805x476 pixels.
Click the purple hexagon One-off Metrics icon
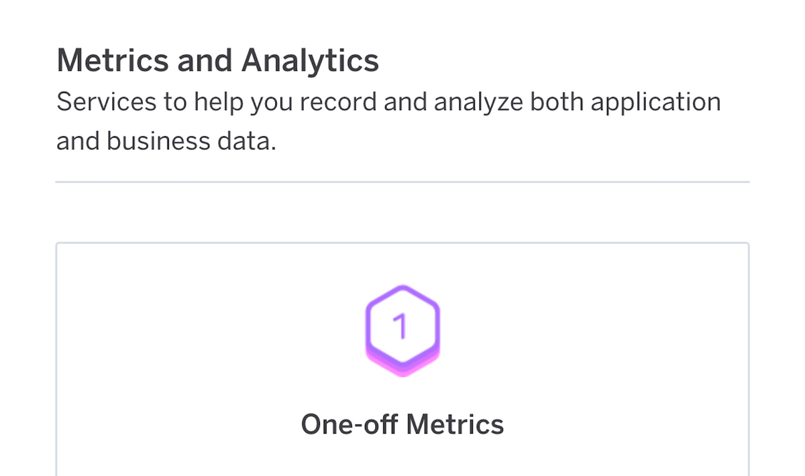click(402, 330)
